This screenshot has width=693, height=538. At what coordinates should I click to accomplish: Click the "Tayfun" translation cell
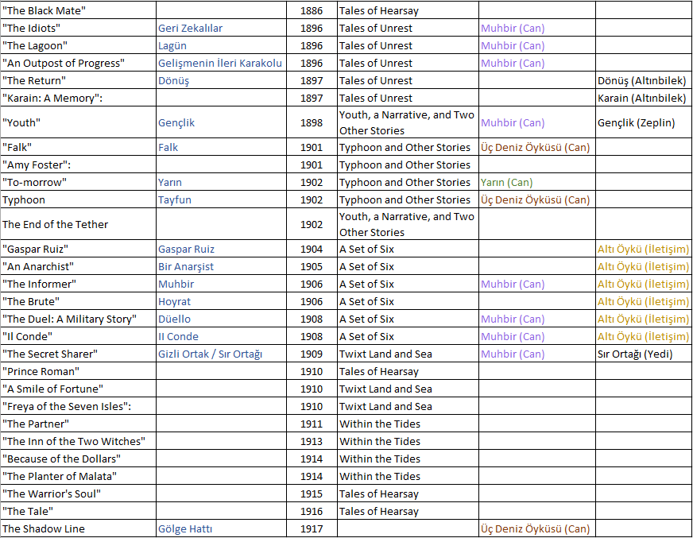(x=174, y=199)
